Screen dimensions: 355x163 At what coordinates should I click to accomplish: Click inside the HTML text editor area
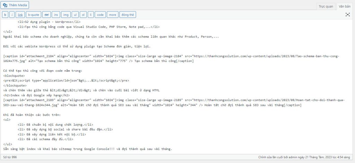[x=177, y=87]
